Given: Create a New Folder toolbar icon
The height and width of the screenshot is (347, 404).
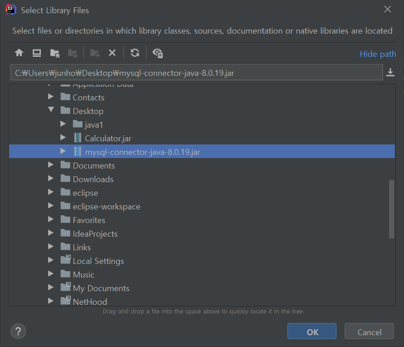Looking at the screenshot, I should (x=95, y=53).
